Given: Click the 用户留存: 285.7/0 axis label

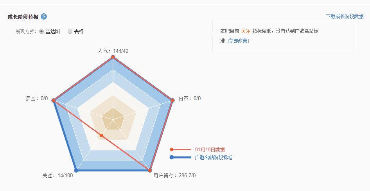Looking at the screenshot, I should 174,175.
